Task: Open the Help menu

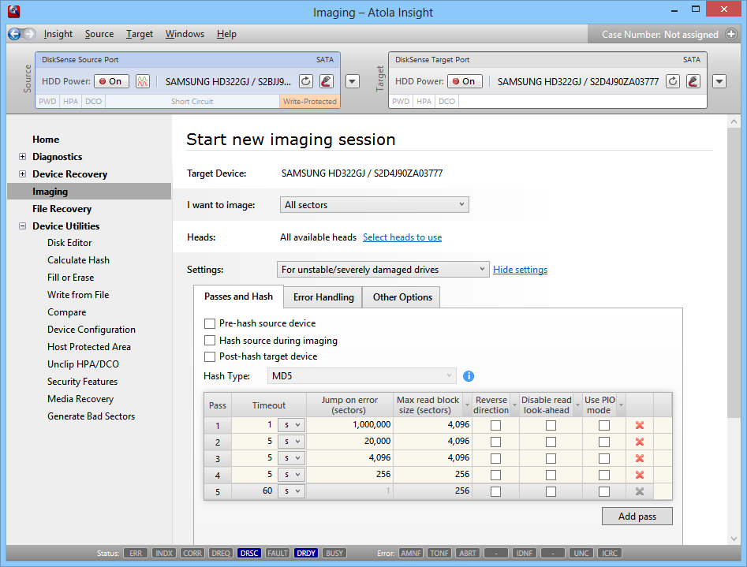Action: pos(226,34)
